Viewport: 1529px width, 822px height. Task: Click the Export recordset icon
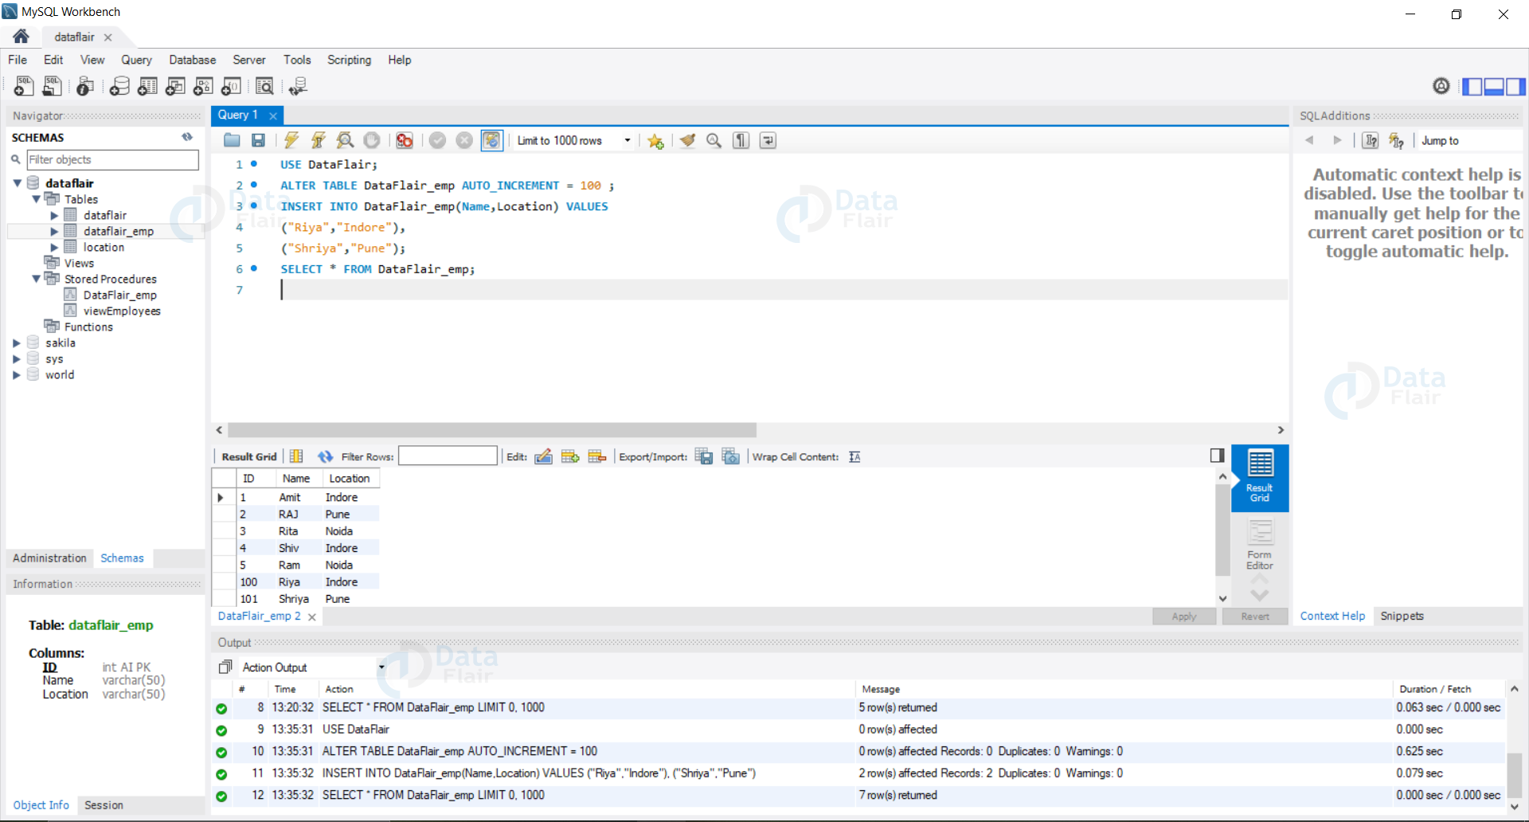click(x=704, y=456)
